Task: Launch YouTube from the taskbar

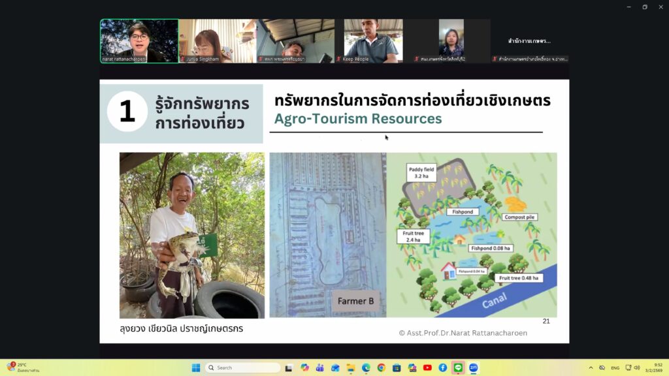Action: click(427, 368)
